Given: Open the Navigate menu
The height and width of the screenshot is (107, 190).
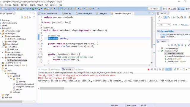Looking at the screenshot, I should point(25,5).
